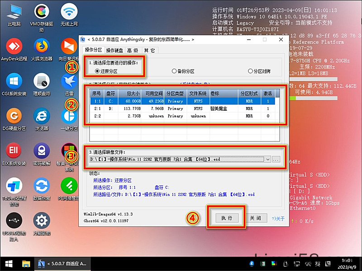The width and height of the screenshot is (362, 271).
Task: Click the ... browse image file button
Action: pos(276,159)
